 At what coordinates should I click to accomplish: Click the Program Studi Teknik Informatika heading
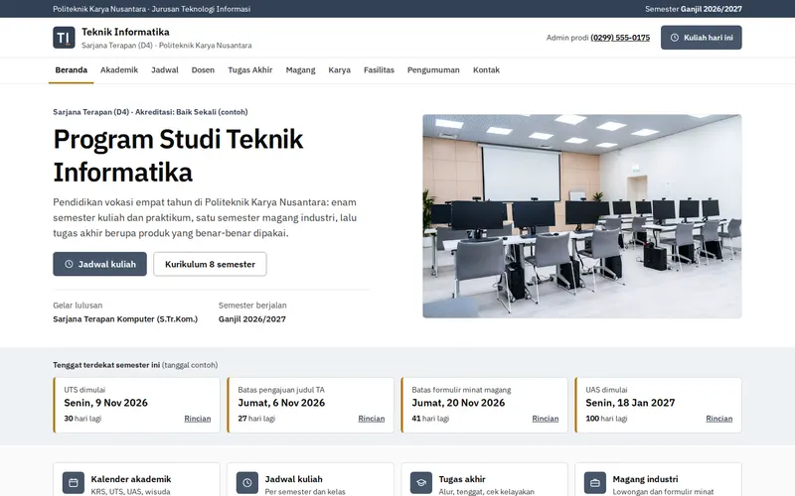point(178,156)
